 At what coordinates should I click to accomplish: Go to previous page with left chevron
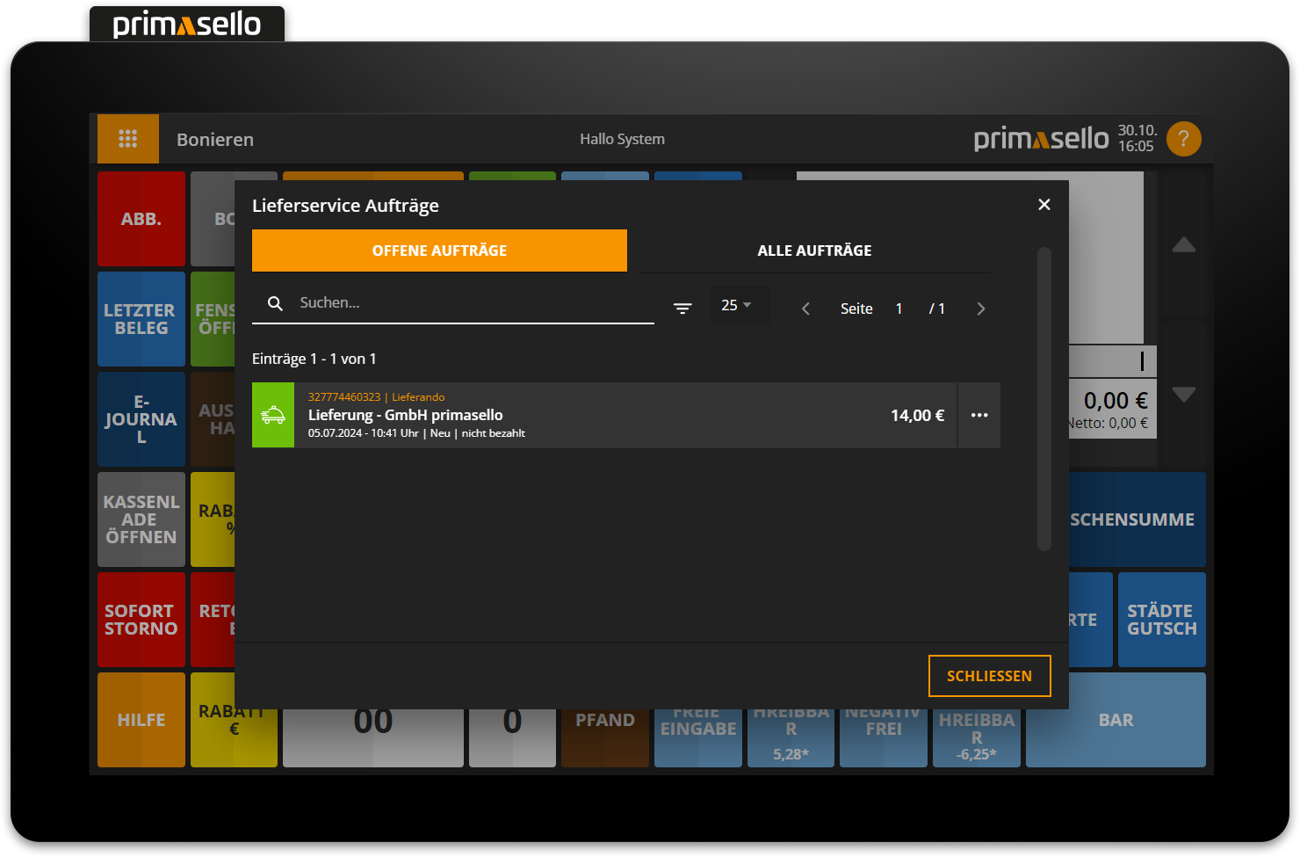[805, 309]
